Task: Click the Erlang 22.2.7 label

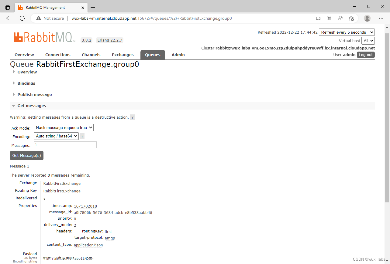Action: pyautogui.click(x=110, y=40)
